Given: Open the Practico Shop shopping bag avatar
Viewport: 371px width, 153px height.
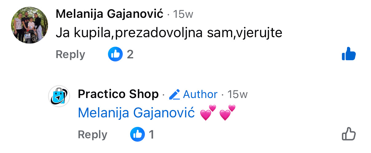Looking at the screenshot, I should tap(59, 96).
